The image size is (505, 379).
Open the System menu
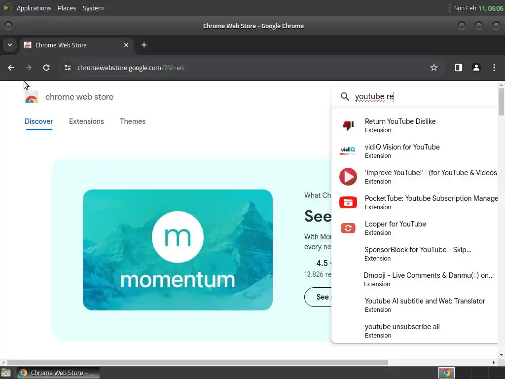(x=93, y=8)
